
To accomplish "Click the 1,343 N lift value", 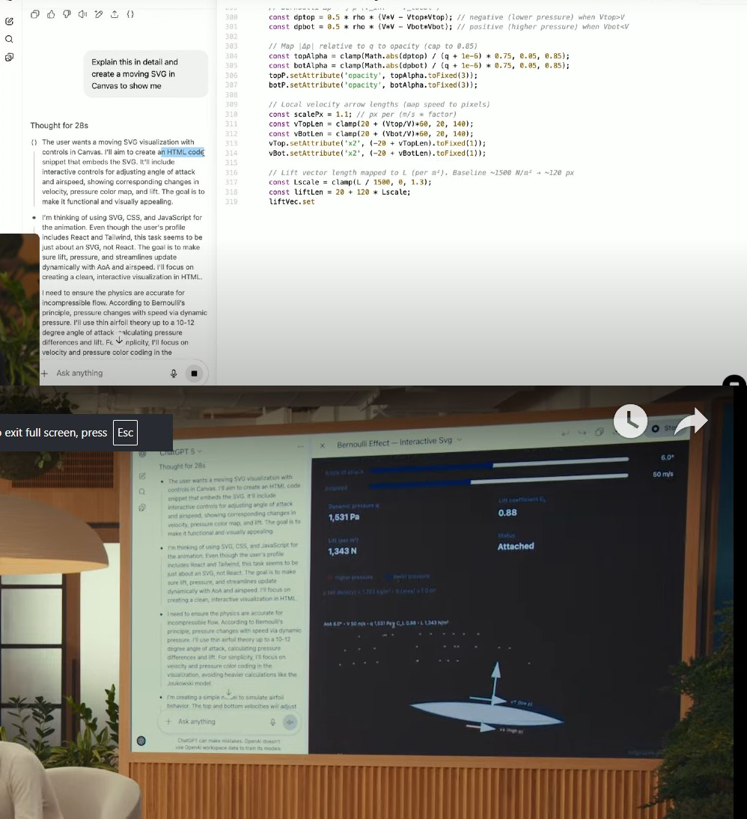I will [x=342, y=551].
